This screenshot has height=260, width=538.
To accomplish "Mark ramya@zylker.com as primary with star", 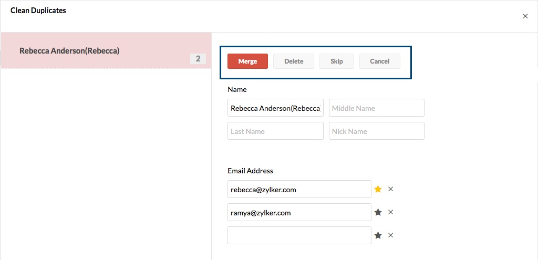I will 378,212.
